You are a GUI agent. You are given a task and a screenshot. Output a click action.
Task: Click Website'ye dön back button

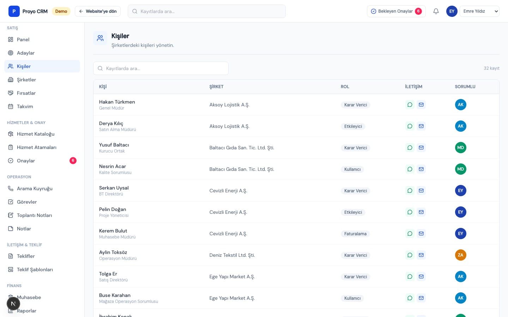coord(98,11)
